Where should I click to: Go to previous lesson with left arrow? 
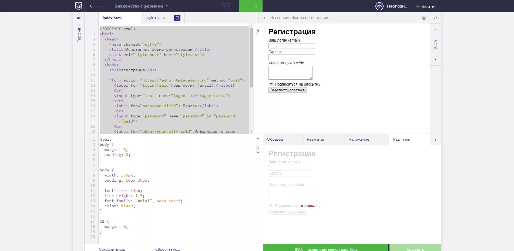tap(96, 6)
